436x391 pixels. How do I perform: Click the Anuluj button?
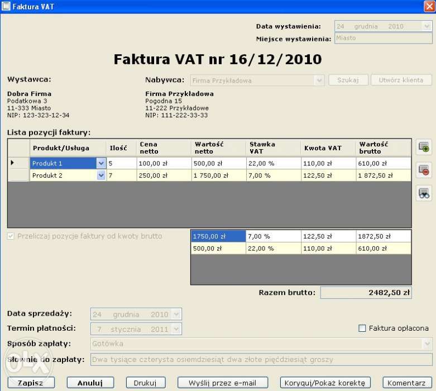[90, 383]
